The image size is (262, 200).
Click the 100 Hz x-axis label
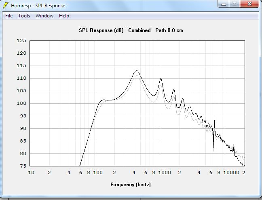point(98,172)
